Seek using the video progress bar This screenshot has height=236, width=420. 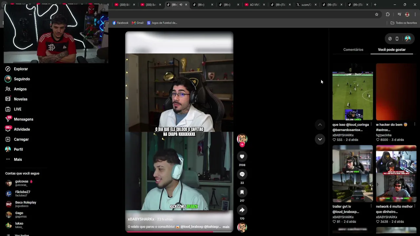tap(179, 232)
